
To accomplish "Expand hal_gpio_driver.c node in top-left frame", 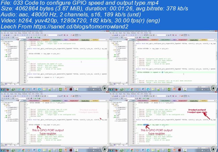I will pyautogui.click(x=6, y=47).
